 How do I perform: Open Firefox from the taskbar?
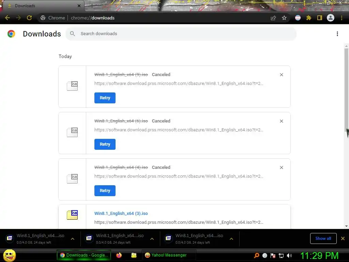point(119,255)
